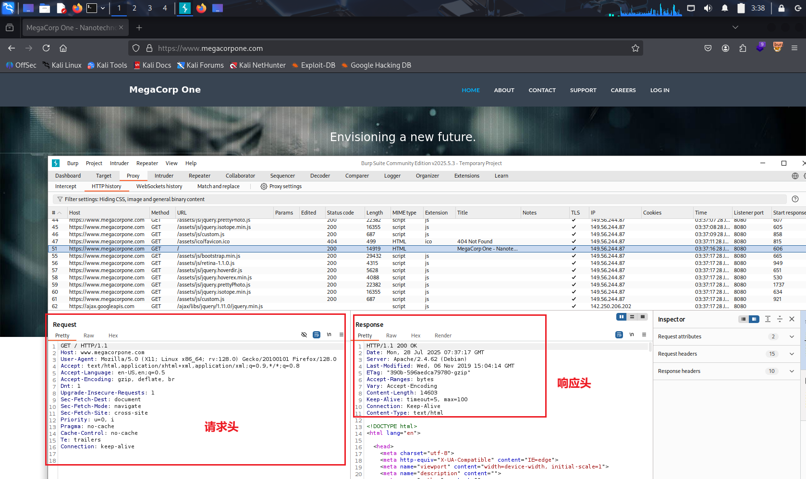Switch to the Repeater tab
This screenshot has height=479, width=806.
pyautogui.click(x=199, y=176)
